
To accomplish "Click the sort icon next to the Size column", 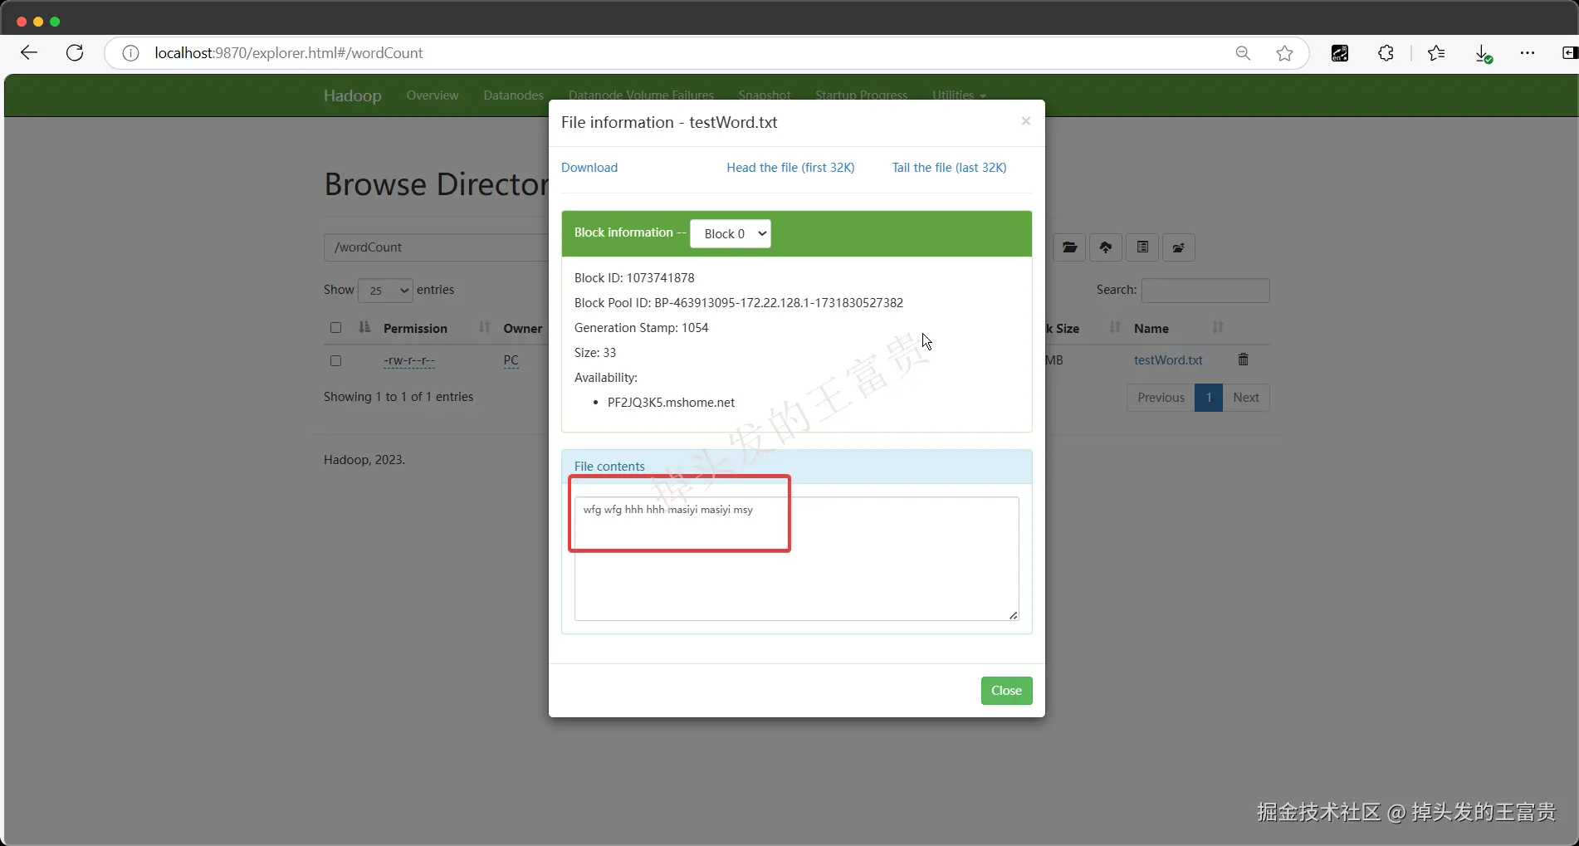I will point(1115,327).
